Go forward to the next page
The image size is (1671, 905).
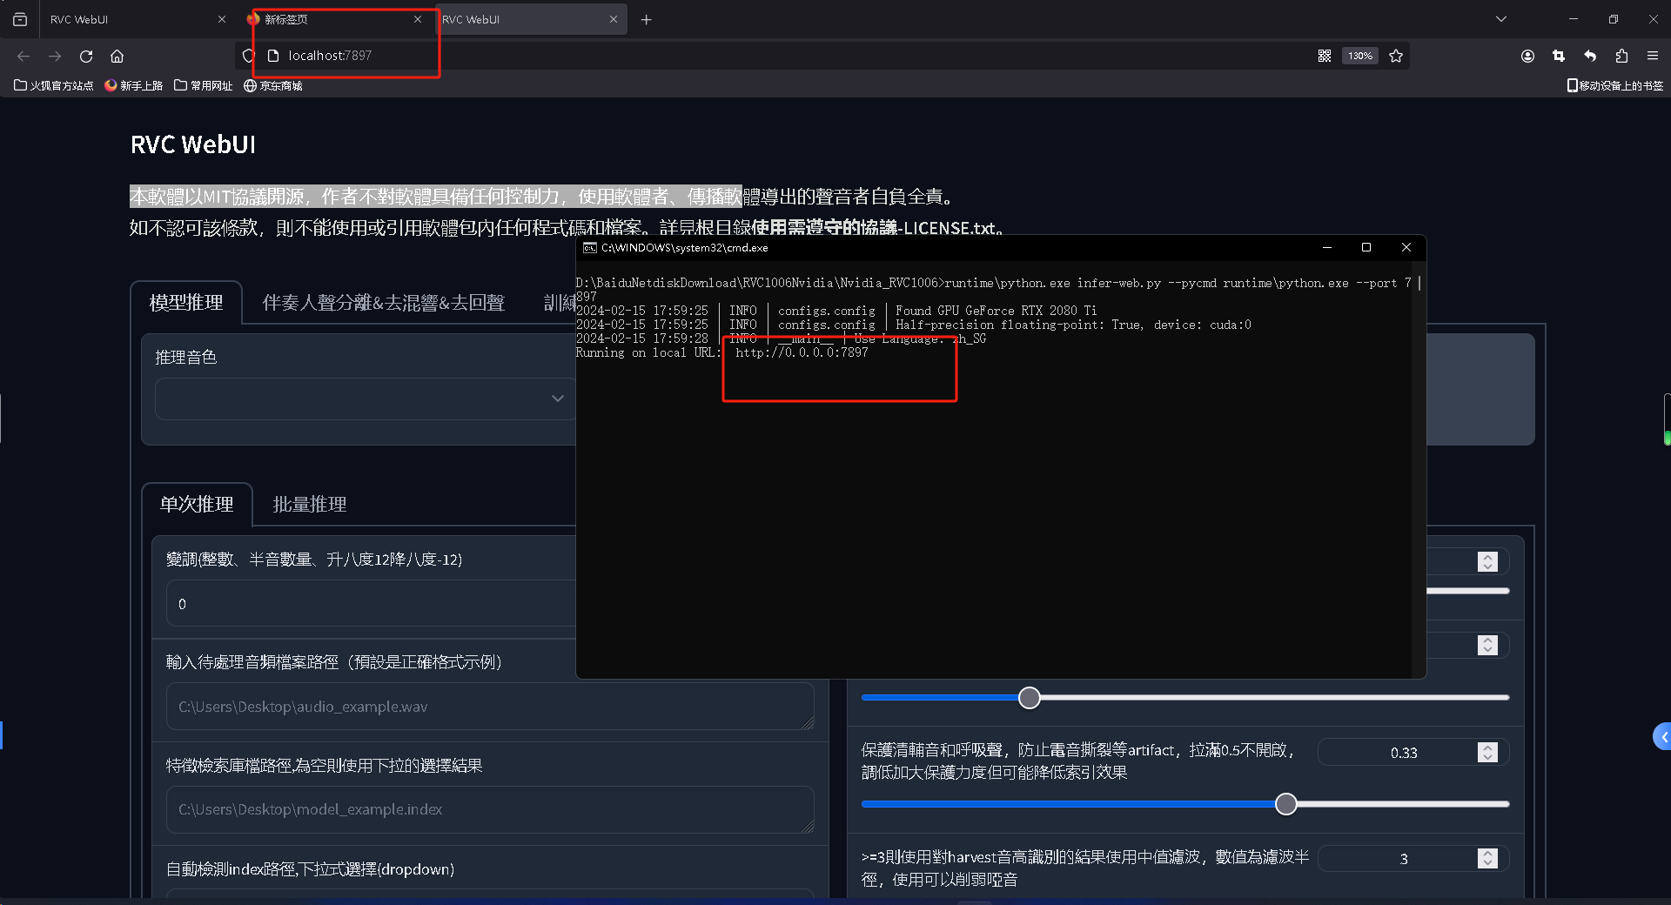[x=55, y=56]
